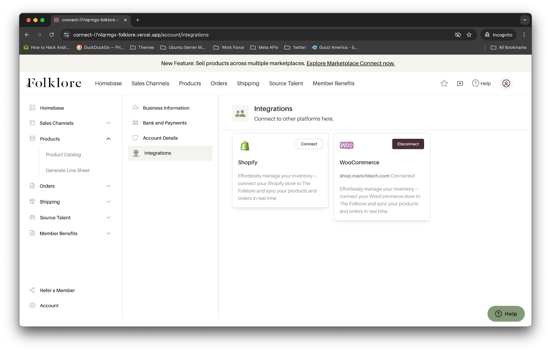Open Sales Channels in top navigation
The height and width of the screenshot is (352, 551).
click(x=150, y=83)
